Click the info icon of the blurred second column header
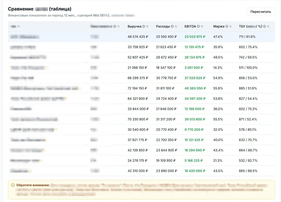 point(115,26)
